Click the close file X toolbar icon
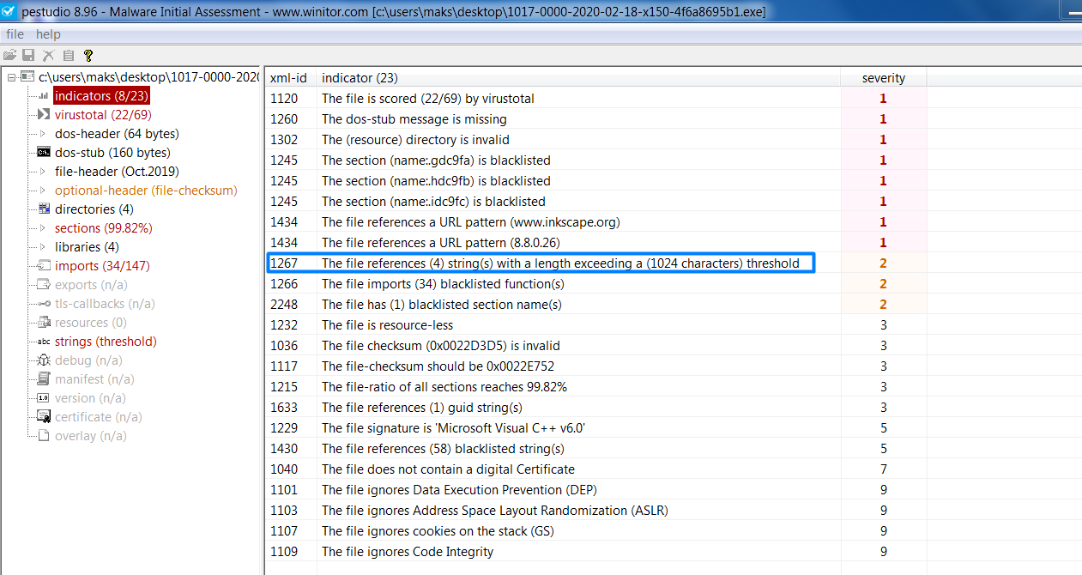The height and width of the screenshot is (575, 1082). coord(49,55)
